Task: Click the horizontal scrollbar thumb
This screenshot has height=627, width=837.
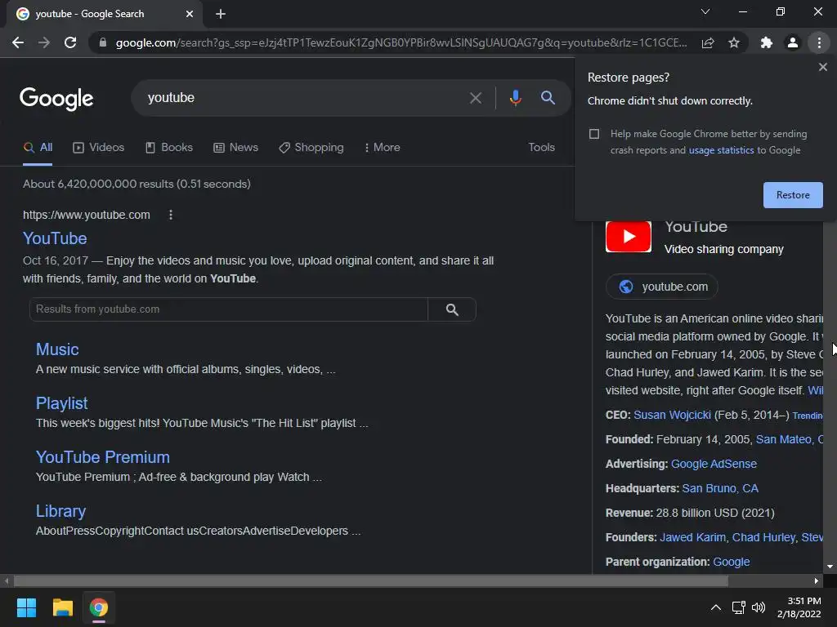Action: click(x=370, y=580)
